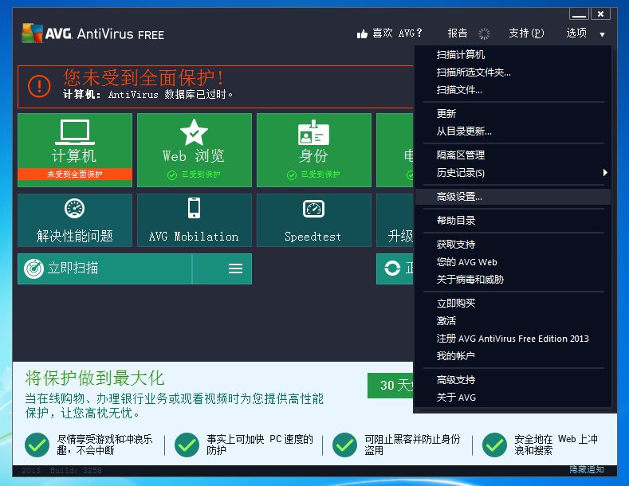Viewport: 629px width, 486px height.
Task: Select 立即购买 menu entry
Action: tap(513, 303)
